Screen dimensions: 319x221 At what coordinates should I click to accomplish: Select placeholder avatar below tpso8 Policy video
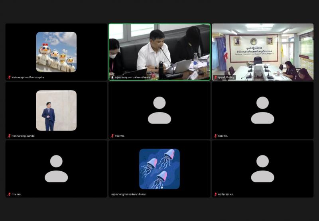tap(263, 110)
